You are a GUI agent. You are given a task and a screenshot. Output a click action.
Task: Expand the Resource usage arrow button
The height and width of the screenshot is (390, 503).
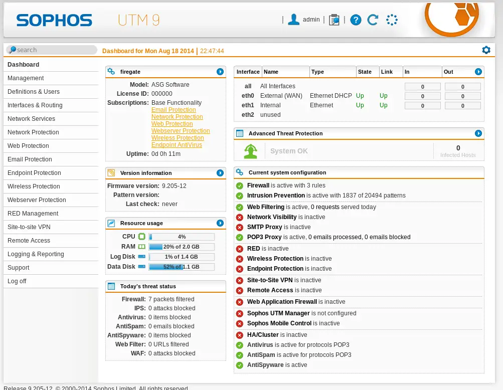tap(220, 223)
